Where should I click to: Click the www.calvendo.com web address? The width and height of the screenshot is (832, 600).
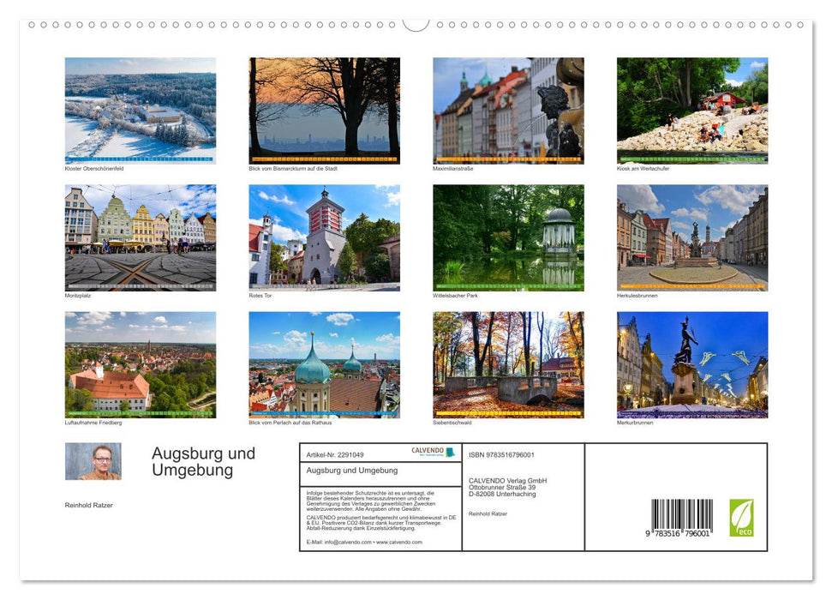coord(399,542)
